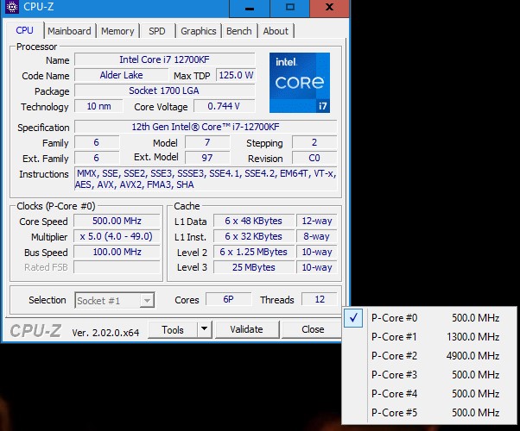
Task: Click the Model value 7
Action: click(207, 142)
